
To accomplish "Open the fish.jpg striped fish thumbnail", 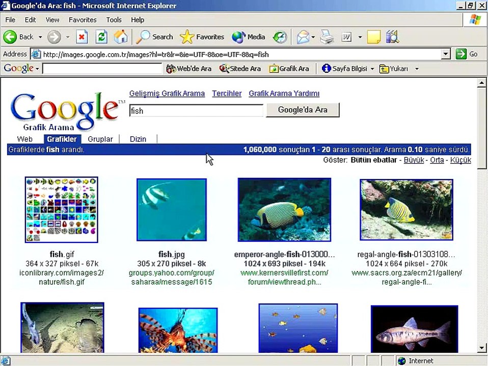I will [x=172, y=210].
